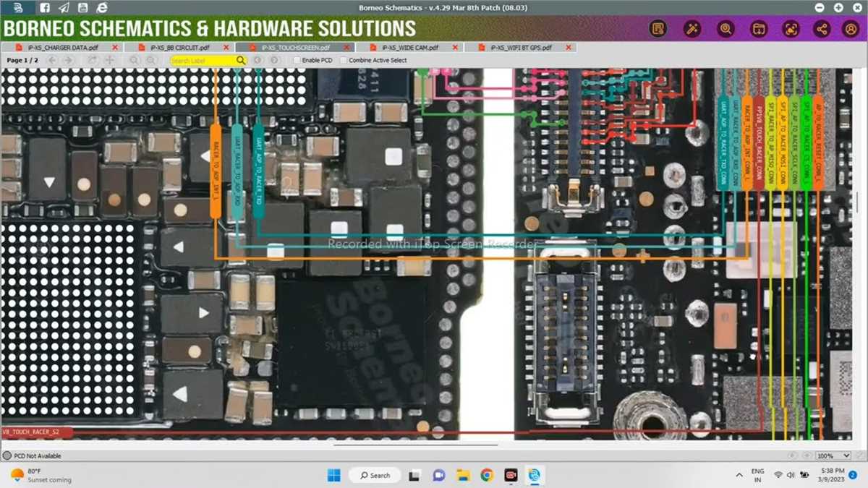Click the rotate icon in PDF toolbar
Screen dimensions: 868x488
coord(93,61)
